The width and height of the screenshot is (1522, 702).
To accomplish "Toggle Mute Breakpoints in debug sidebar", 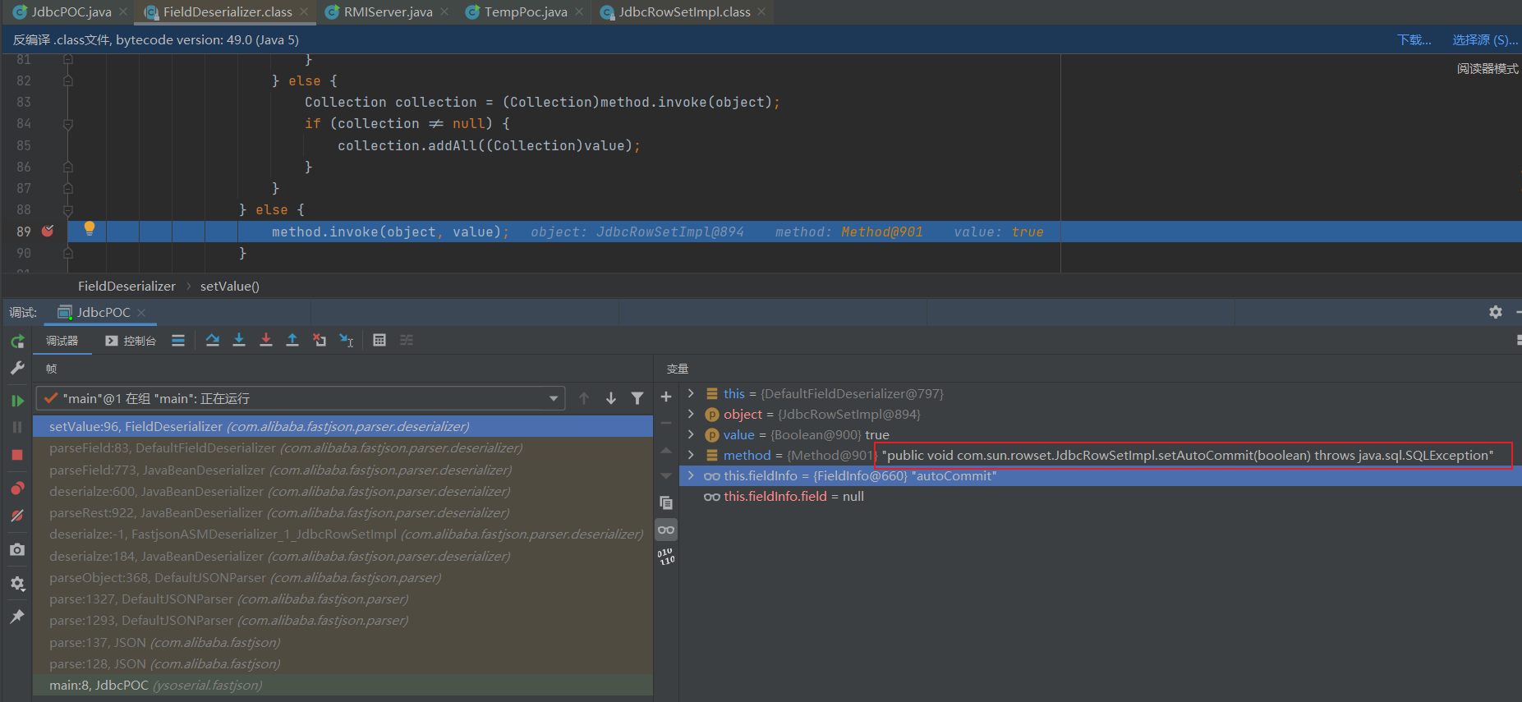I will pyautogui.click(x=17, y=516).
